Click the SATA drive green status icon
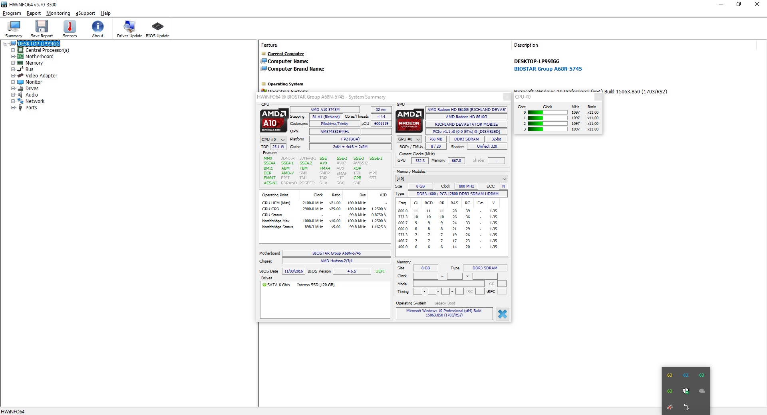The height and width of the screenshot is (415, 767). point(264,285)
